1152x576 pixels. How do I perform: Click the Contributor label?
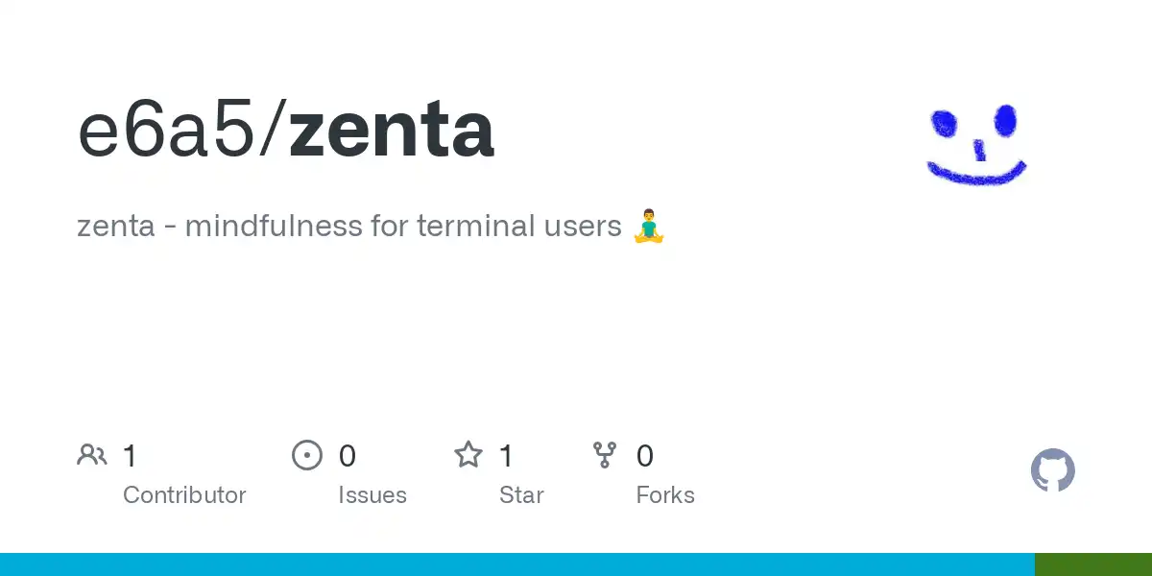click(x=184, y=495)
